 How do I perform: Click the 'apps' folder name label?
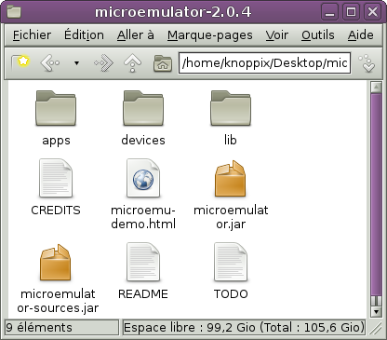(56, 141)
